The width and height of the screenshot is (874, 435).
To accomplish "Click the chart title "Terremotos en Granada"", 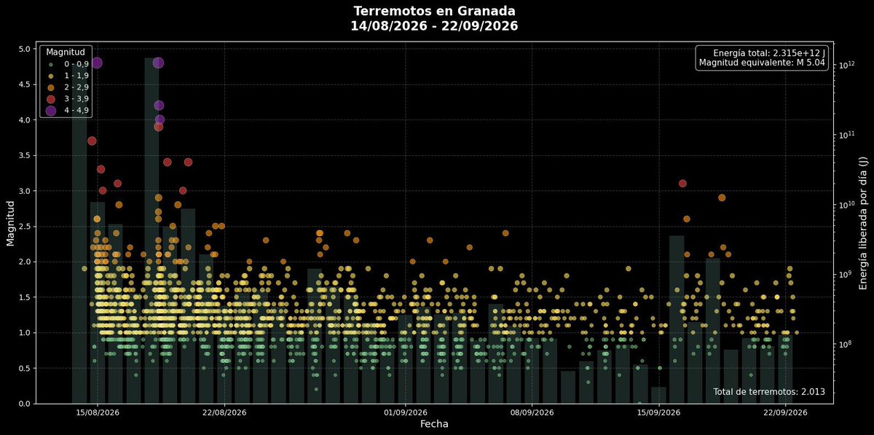I will [436, 11].
